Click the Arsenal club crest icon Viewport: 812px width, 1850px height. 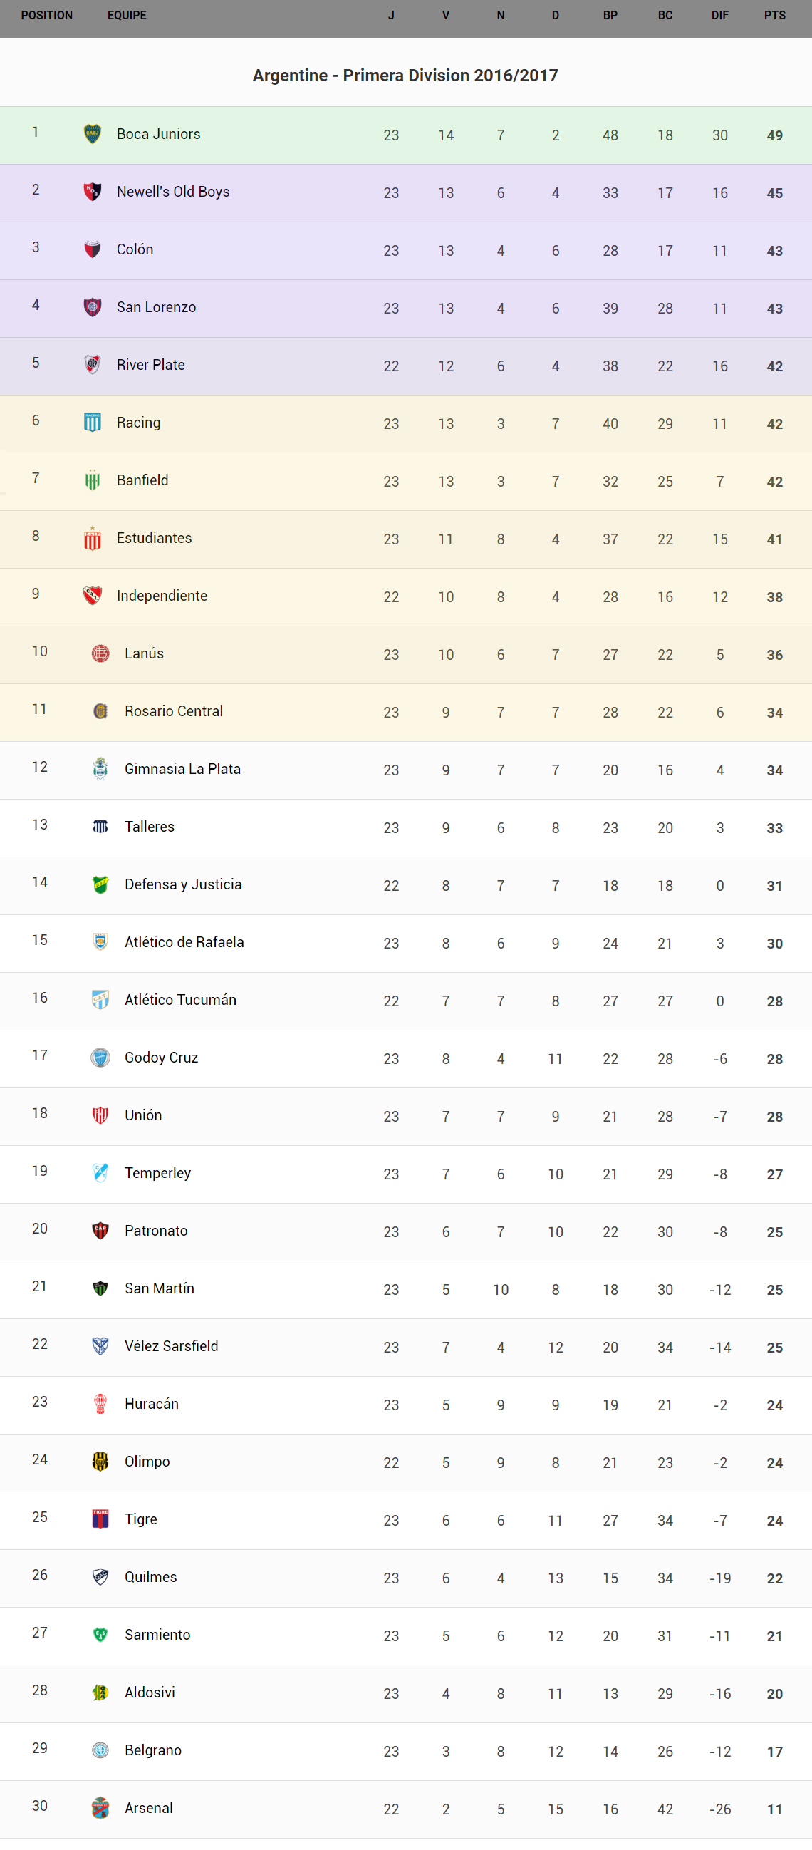pos(100,1808)
